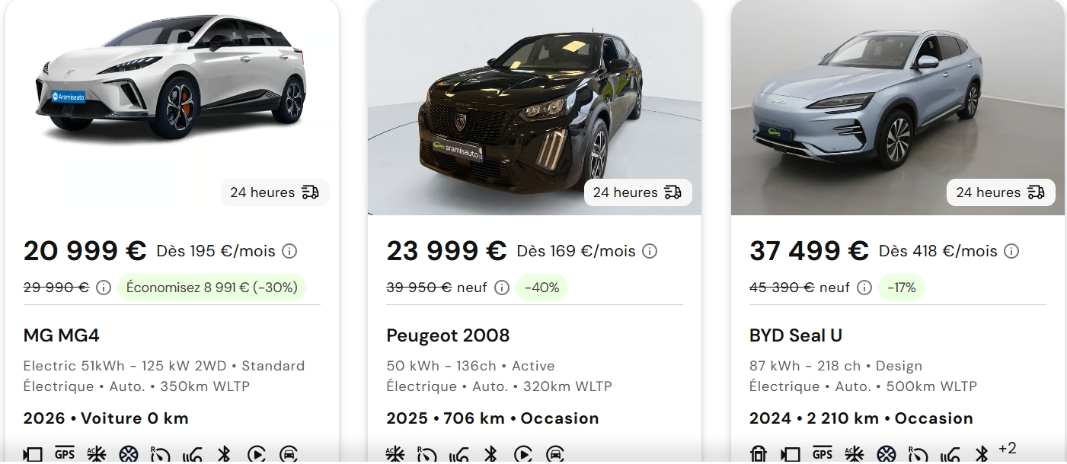The width and height of the screenshot is (1067, 464).
Task: Open info icon next to 45 390 € neuf
Action: [864, 288]
